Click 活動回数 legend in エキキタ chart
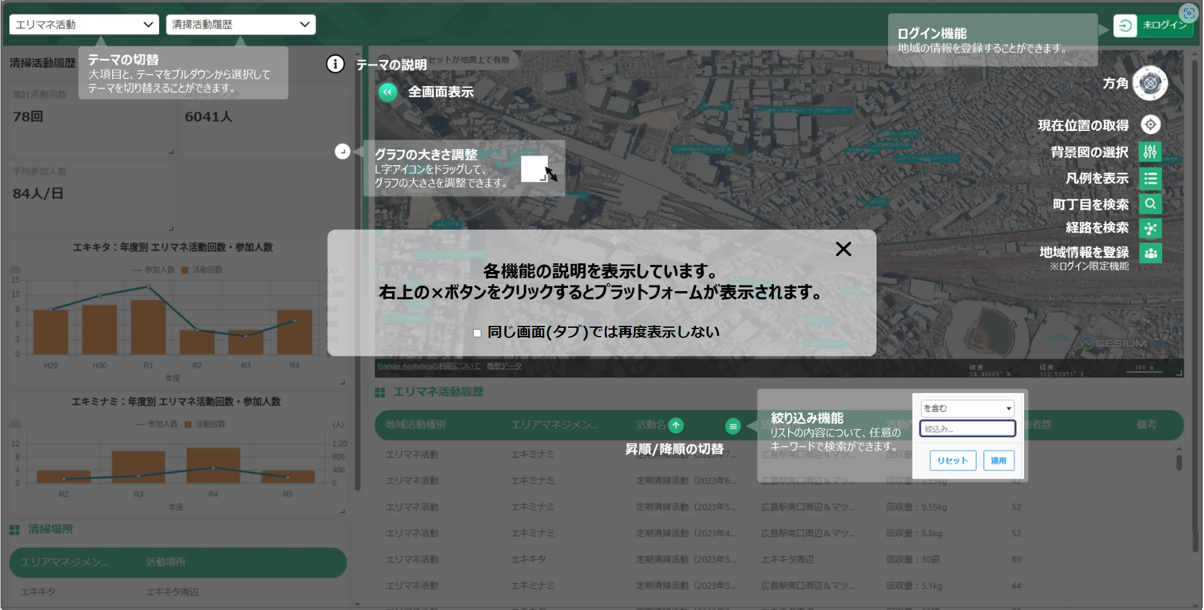The image size is (1204, 610). click(x=202, y=270)
